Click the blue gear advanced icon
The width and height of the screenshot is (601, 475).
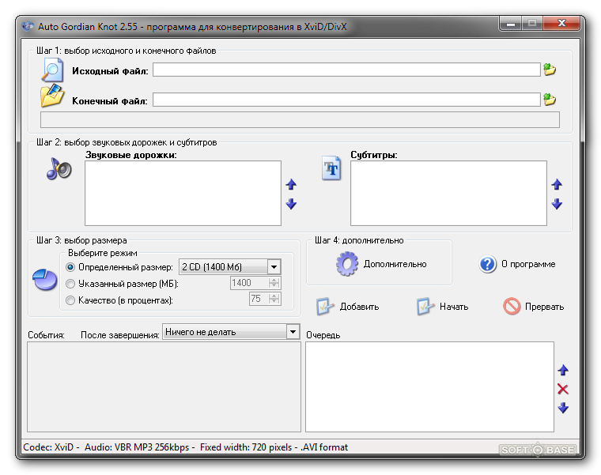[x=347, y=263]
